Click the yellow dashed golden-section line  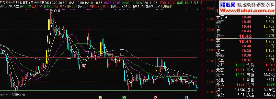pos(99,70)
